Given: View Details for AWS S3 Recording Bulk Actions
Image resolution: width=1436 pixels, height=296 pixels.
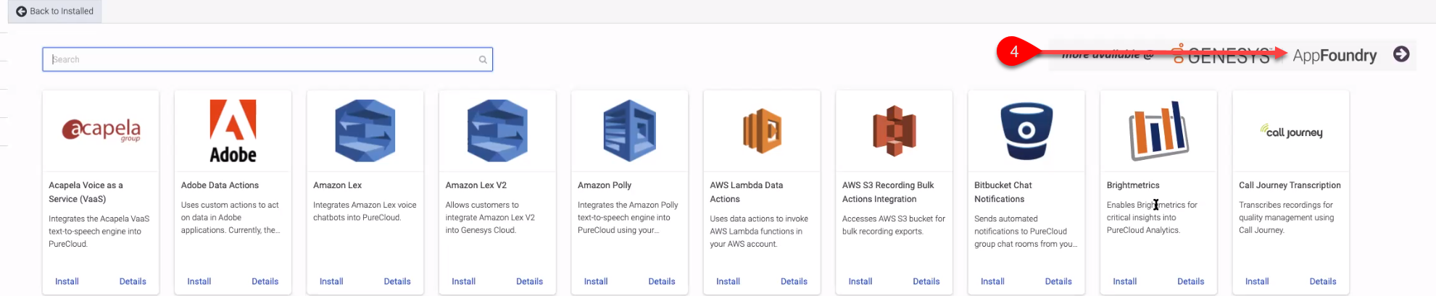Looking at the screenshot, I should [x=926, y=282].
